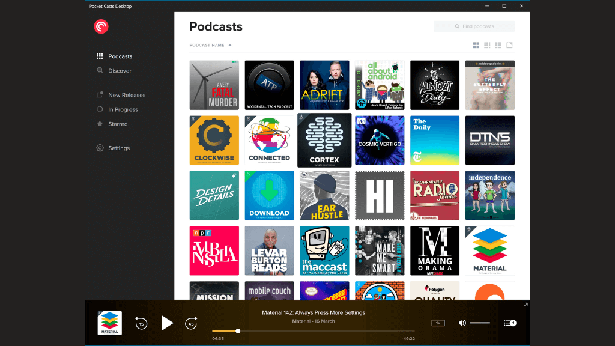This screenshot has height=346, width=615.
Task: Click the Find podcasts search field
Action: click(x=474, y=26)
